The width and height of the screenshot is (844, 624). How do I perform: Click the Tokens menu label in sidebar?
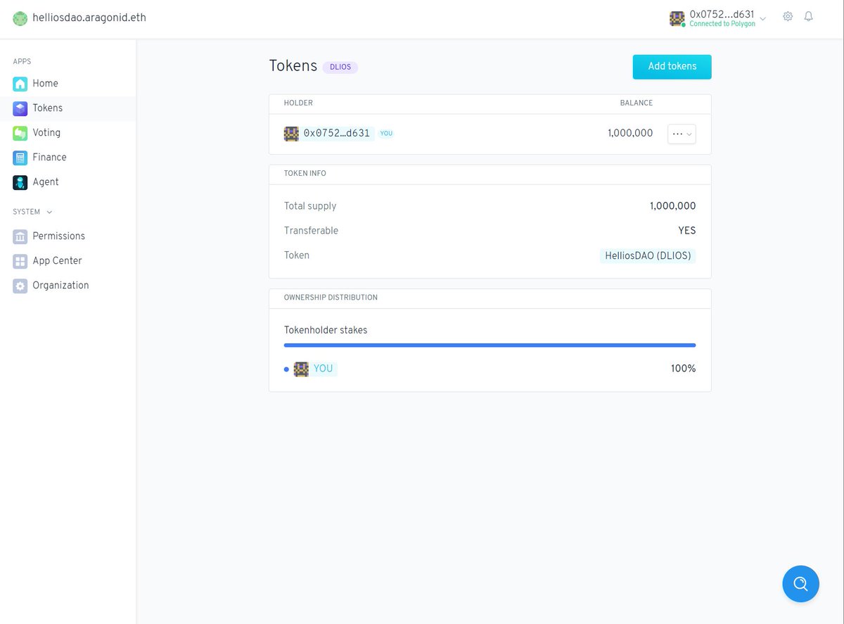(47, 108)
